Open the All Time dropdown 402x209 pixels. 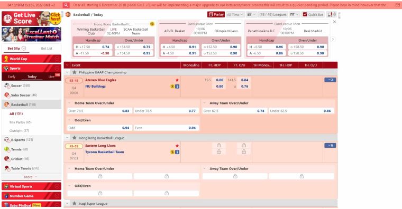(235, 15)
